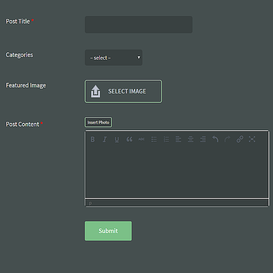Click the SELECT IMAGE button
The height and width of the screenshot is (273, 273).
pos(123,91)
